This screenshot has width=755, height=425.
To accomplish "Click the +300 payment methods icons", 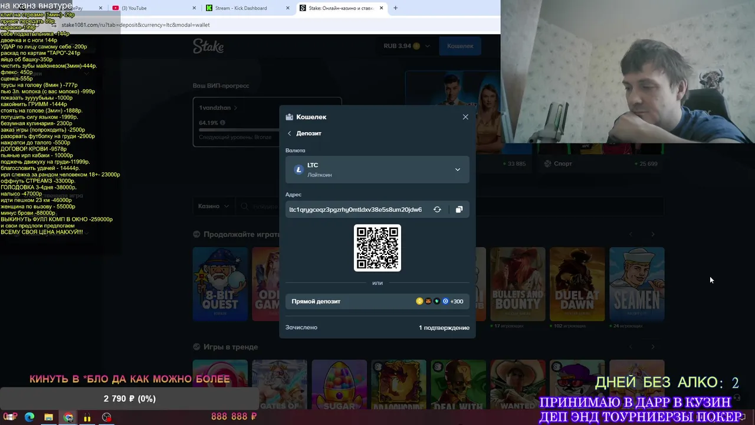I will (439, 301).
